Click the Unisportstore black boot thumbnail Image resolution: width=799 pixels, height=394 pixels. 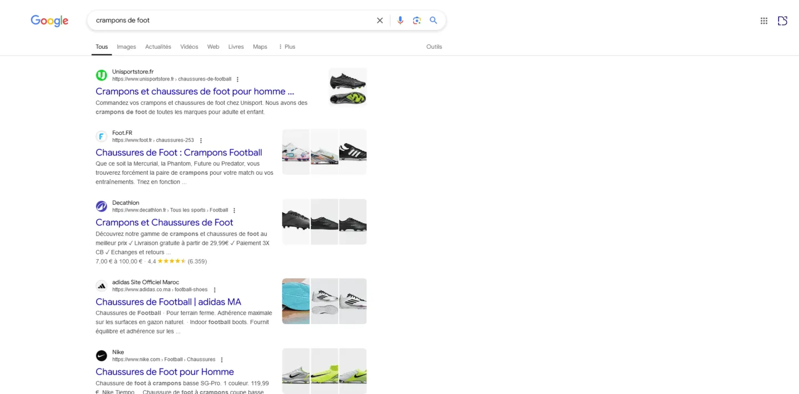348,87
